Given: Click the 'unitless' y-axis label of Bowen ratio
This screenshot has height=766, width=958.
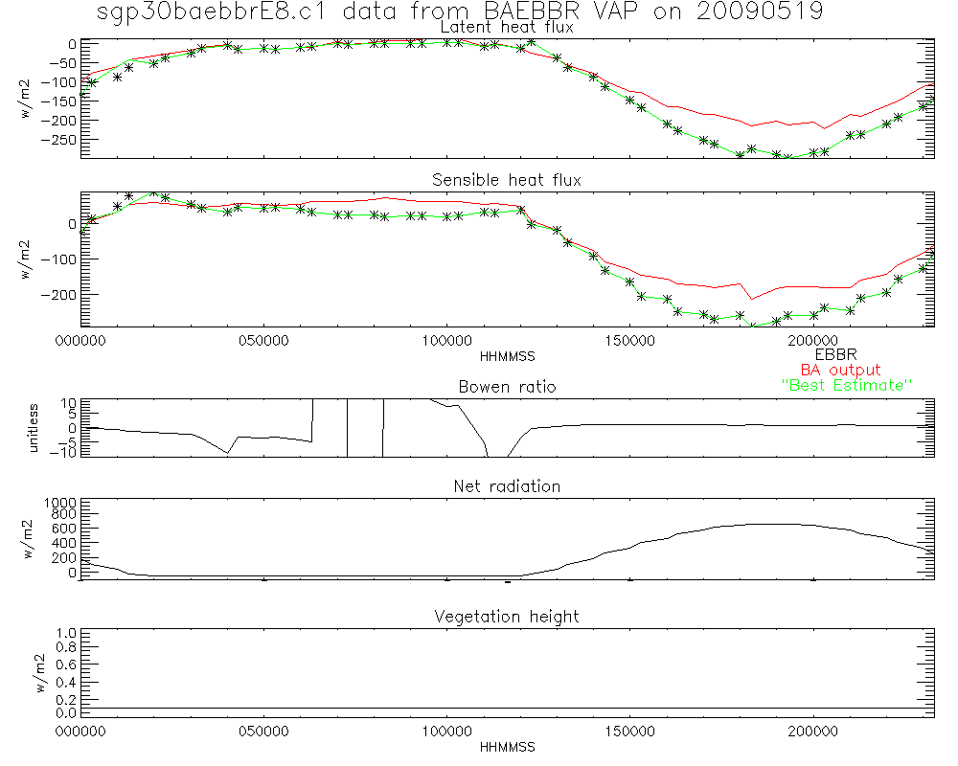Looking at the screenshot, I should [x=34, y=426].
